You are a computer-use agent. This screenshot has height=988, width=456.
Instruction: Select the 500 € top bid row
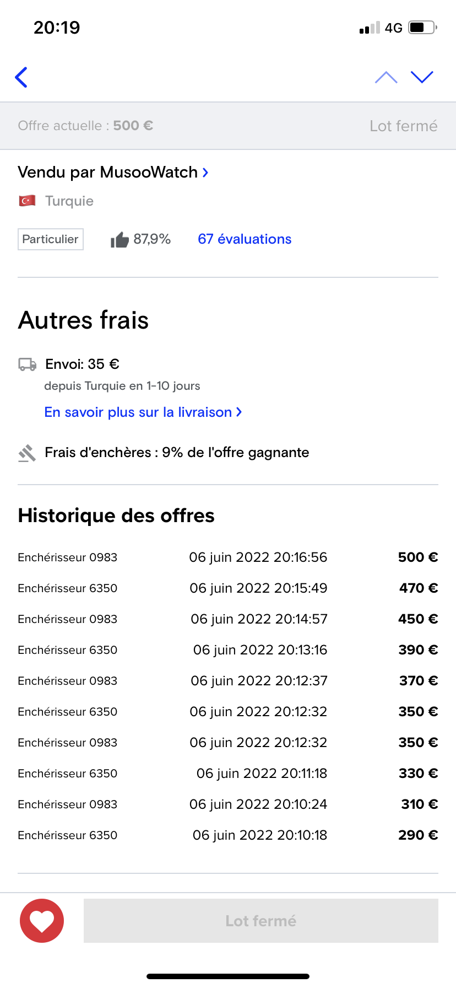coord(228,557)
